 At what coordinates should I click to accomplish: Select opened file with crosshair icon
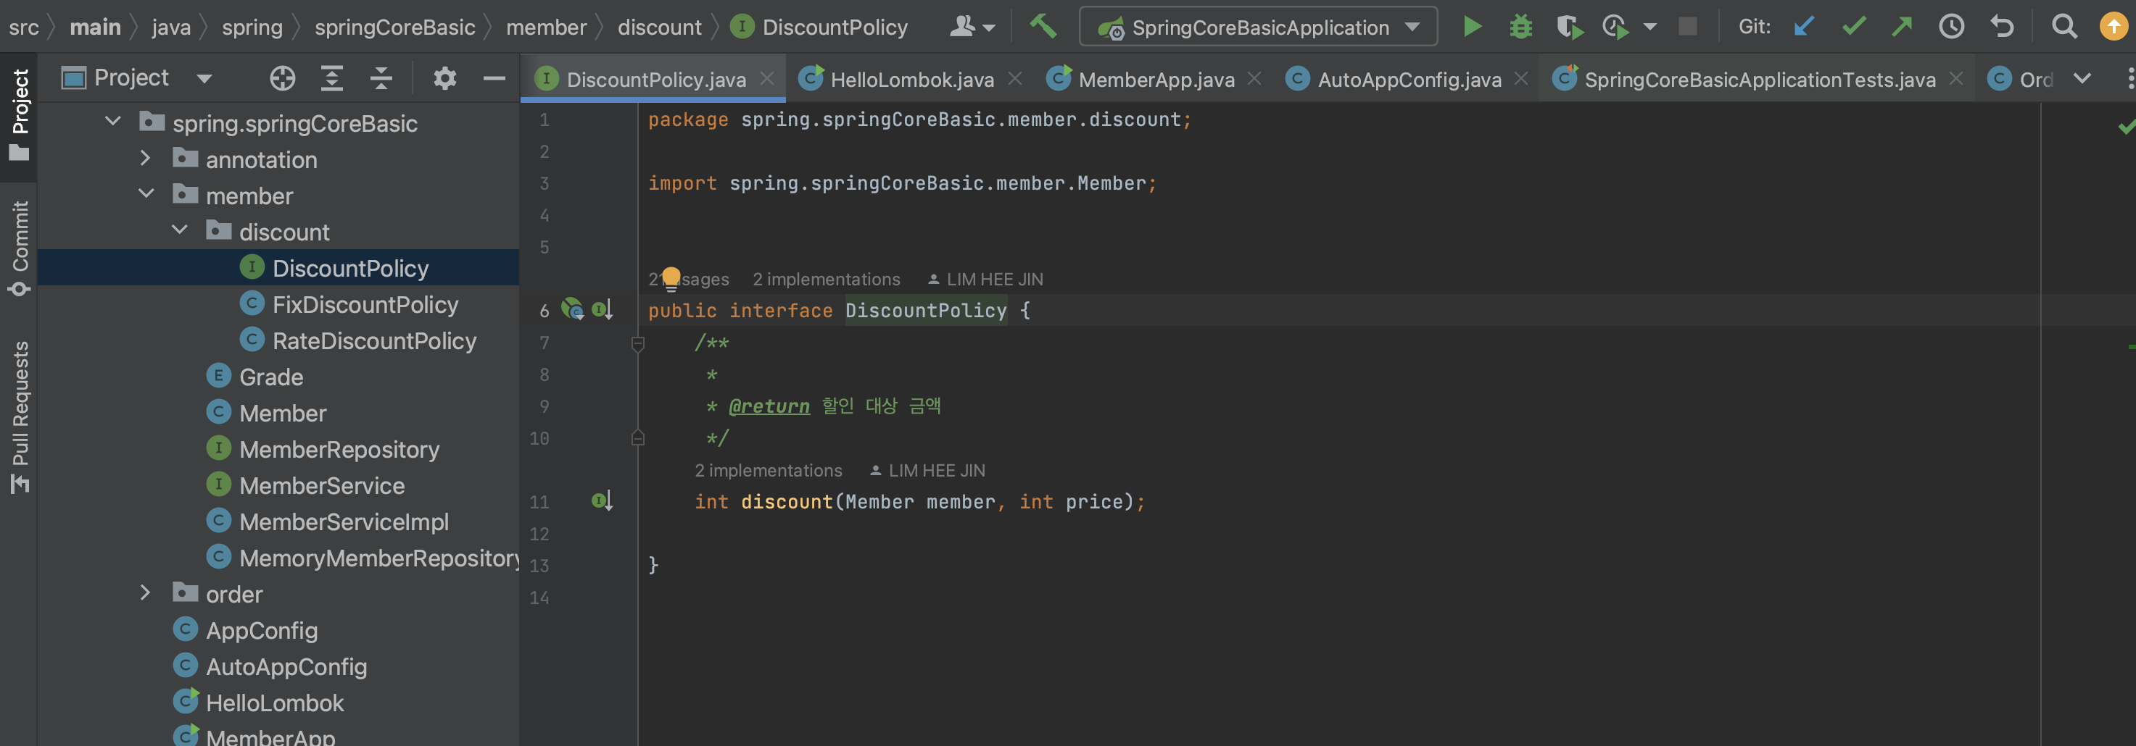pos(282,79)
